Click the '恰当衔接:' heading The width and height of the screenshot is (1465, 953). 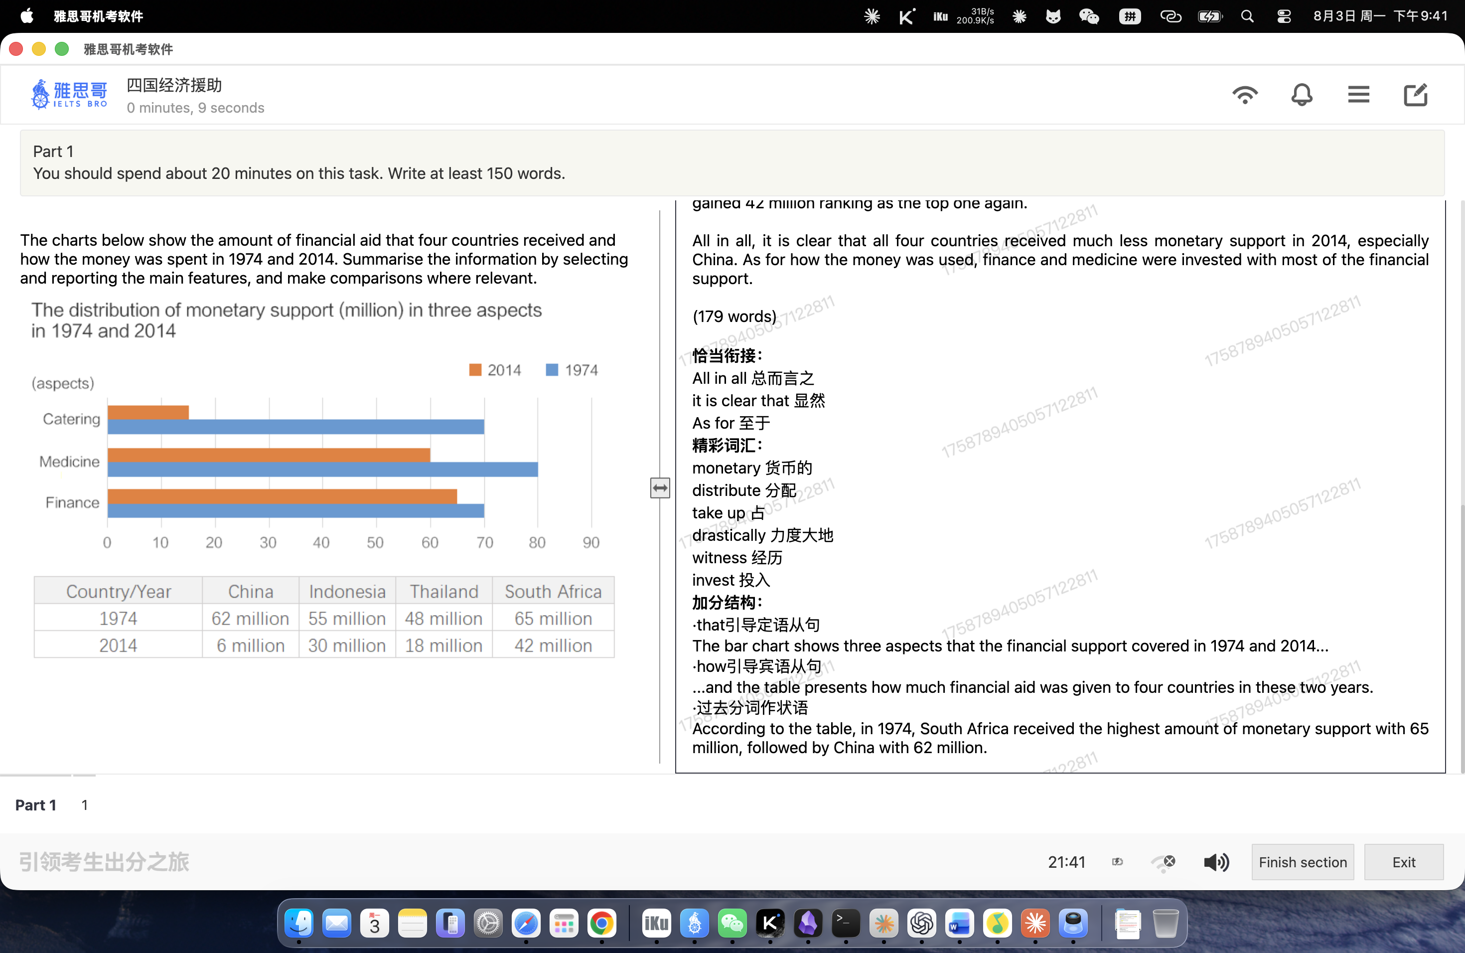[727, 355]
